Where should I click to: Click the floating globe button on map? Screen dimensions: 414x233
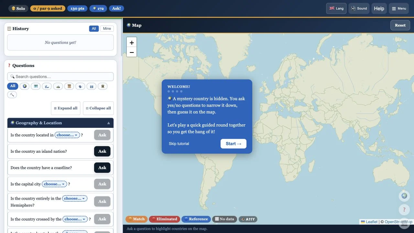404,196
